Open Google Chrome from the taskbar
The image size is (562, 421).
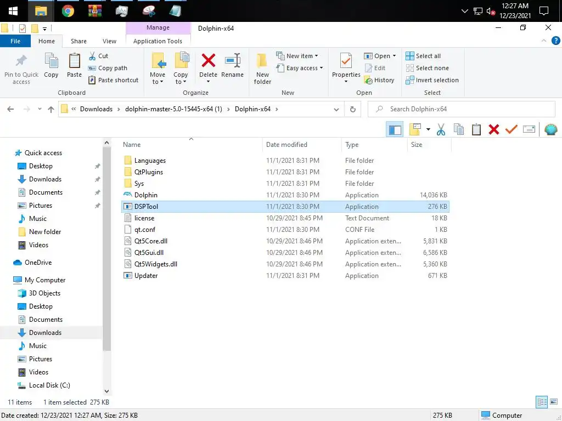[68, 11]
